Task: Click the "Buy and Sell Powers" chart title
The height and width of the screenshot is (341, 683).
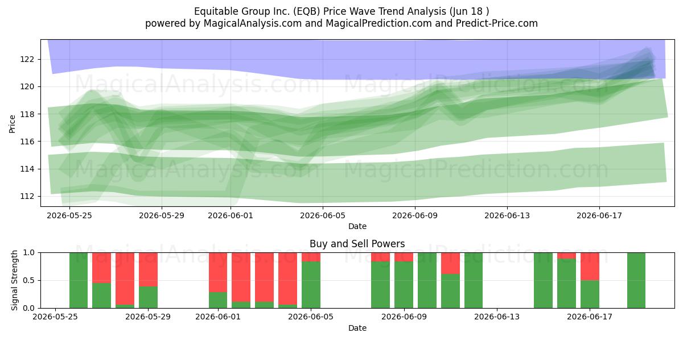Action: [357, 244]
